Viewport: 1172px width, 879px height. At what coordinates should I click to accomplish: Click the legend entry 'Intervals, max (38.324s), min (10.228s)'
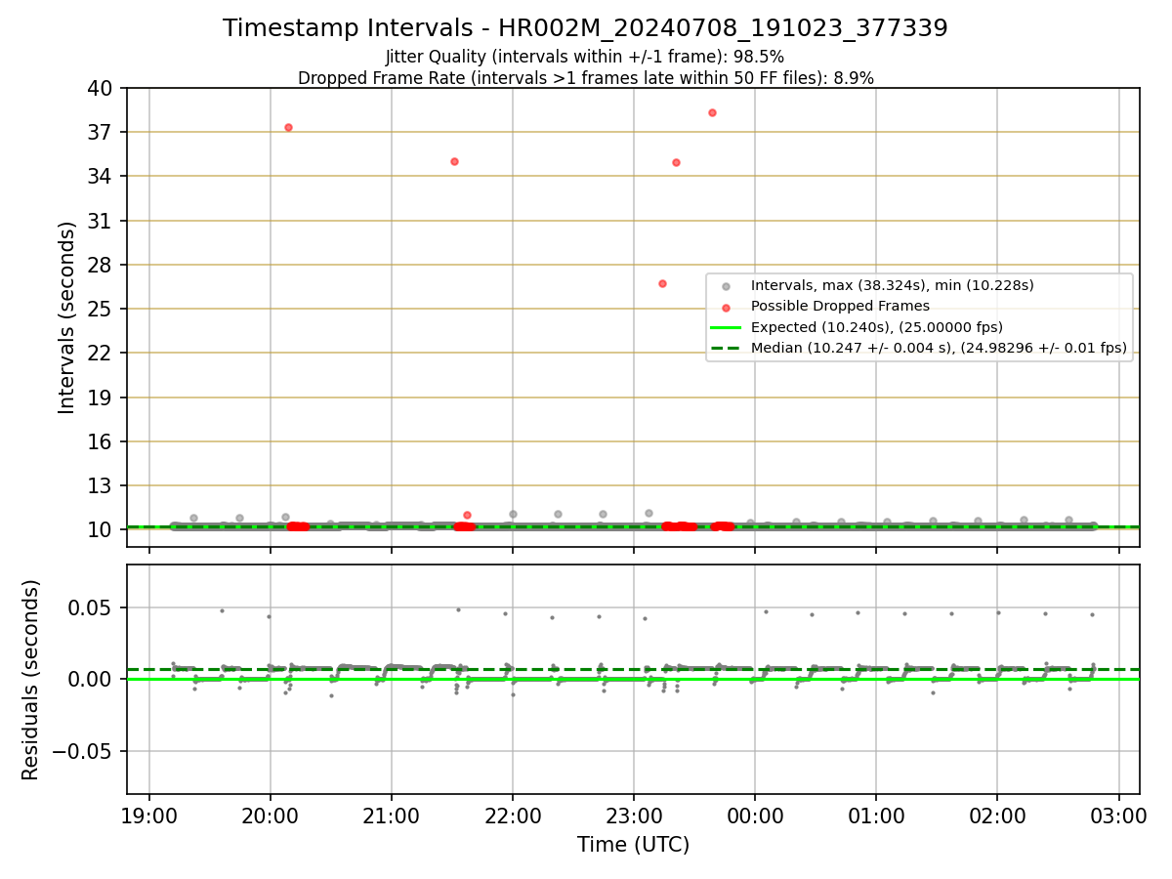coord(892,285)
